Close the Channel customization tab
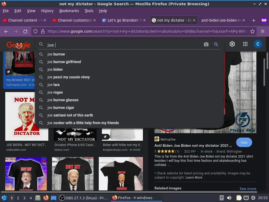Image resolution: width=269 pixels, height=202 pixels. pyautogui.click(x=95, y=20)
